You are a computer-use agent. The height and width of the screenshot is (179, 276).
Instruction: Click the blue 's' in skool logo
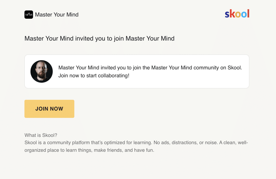pos(227,15)
